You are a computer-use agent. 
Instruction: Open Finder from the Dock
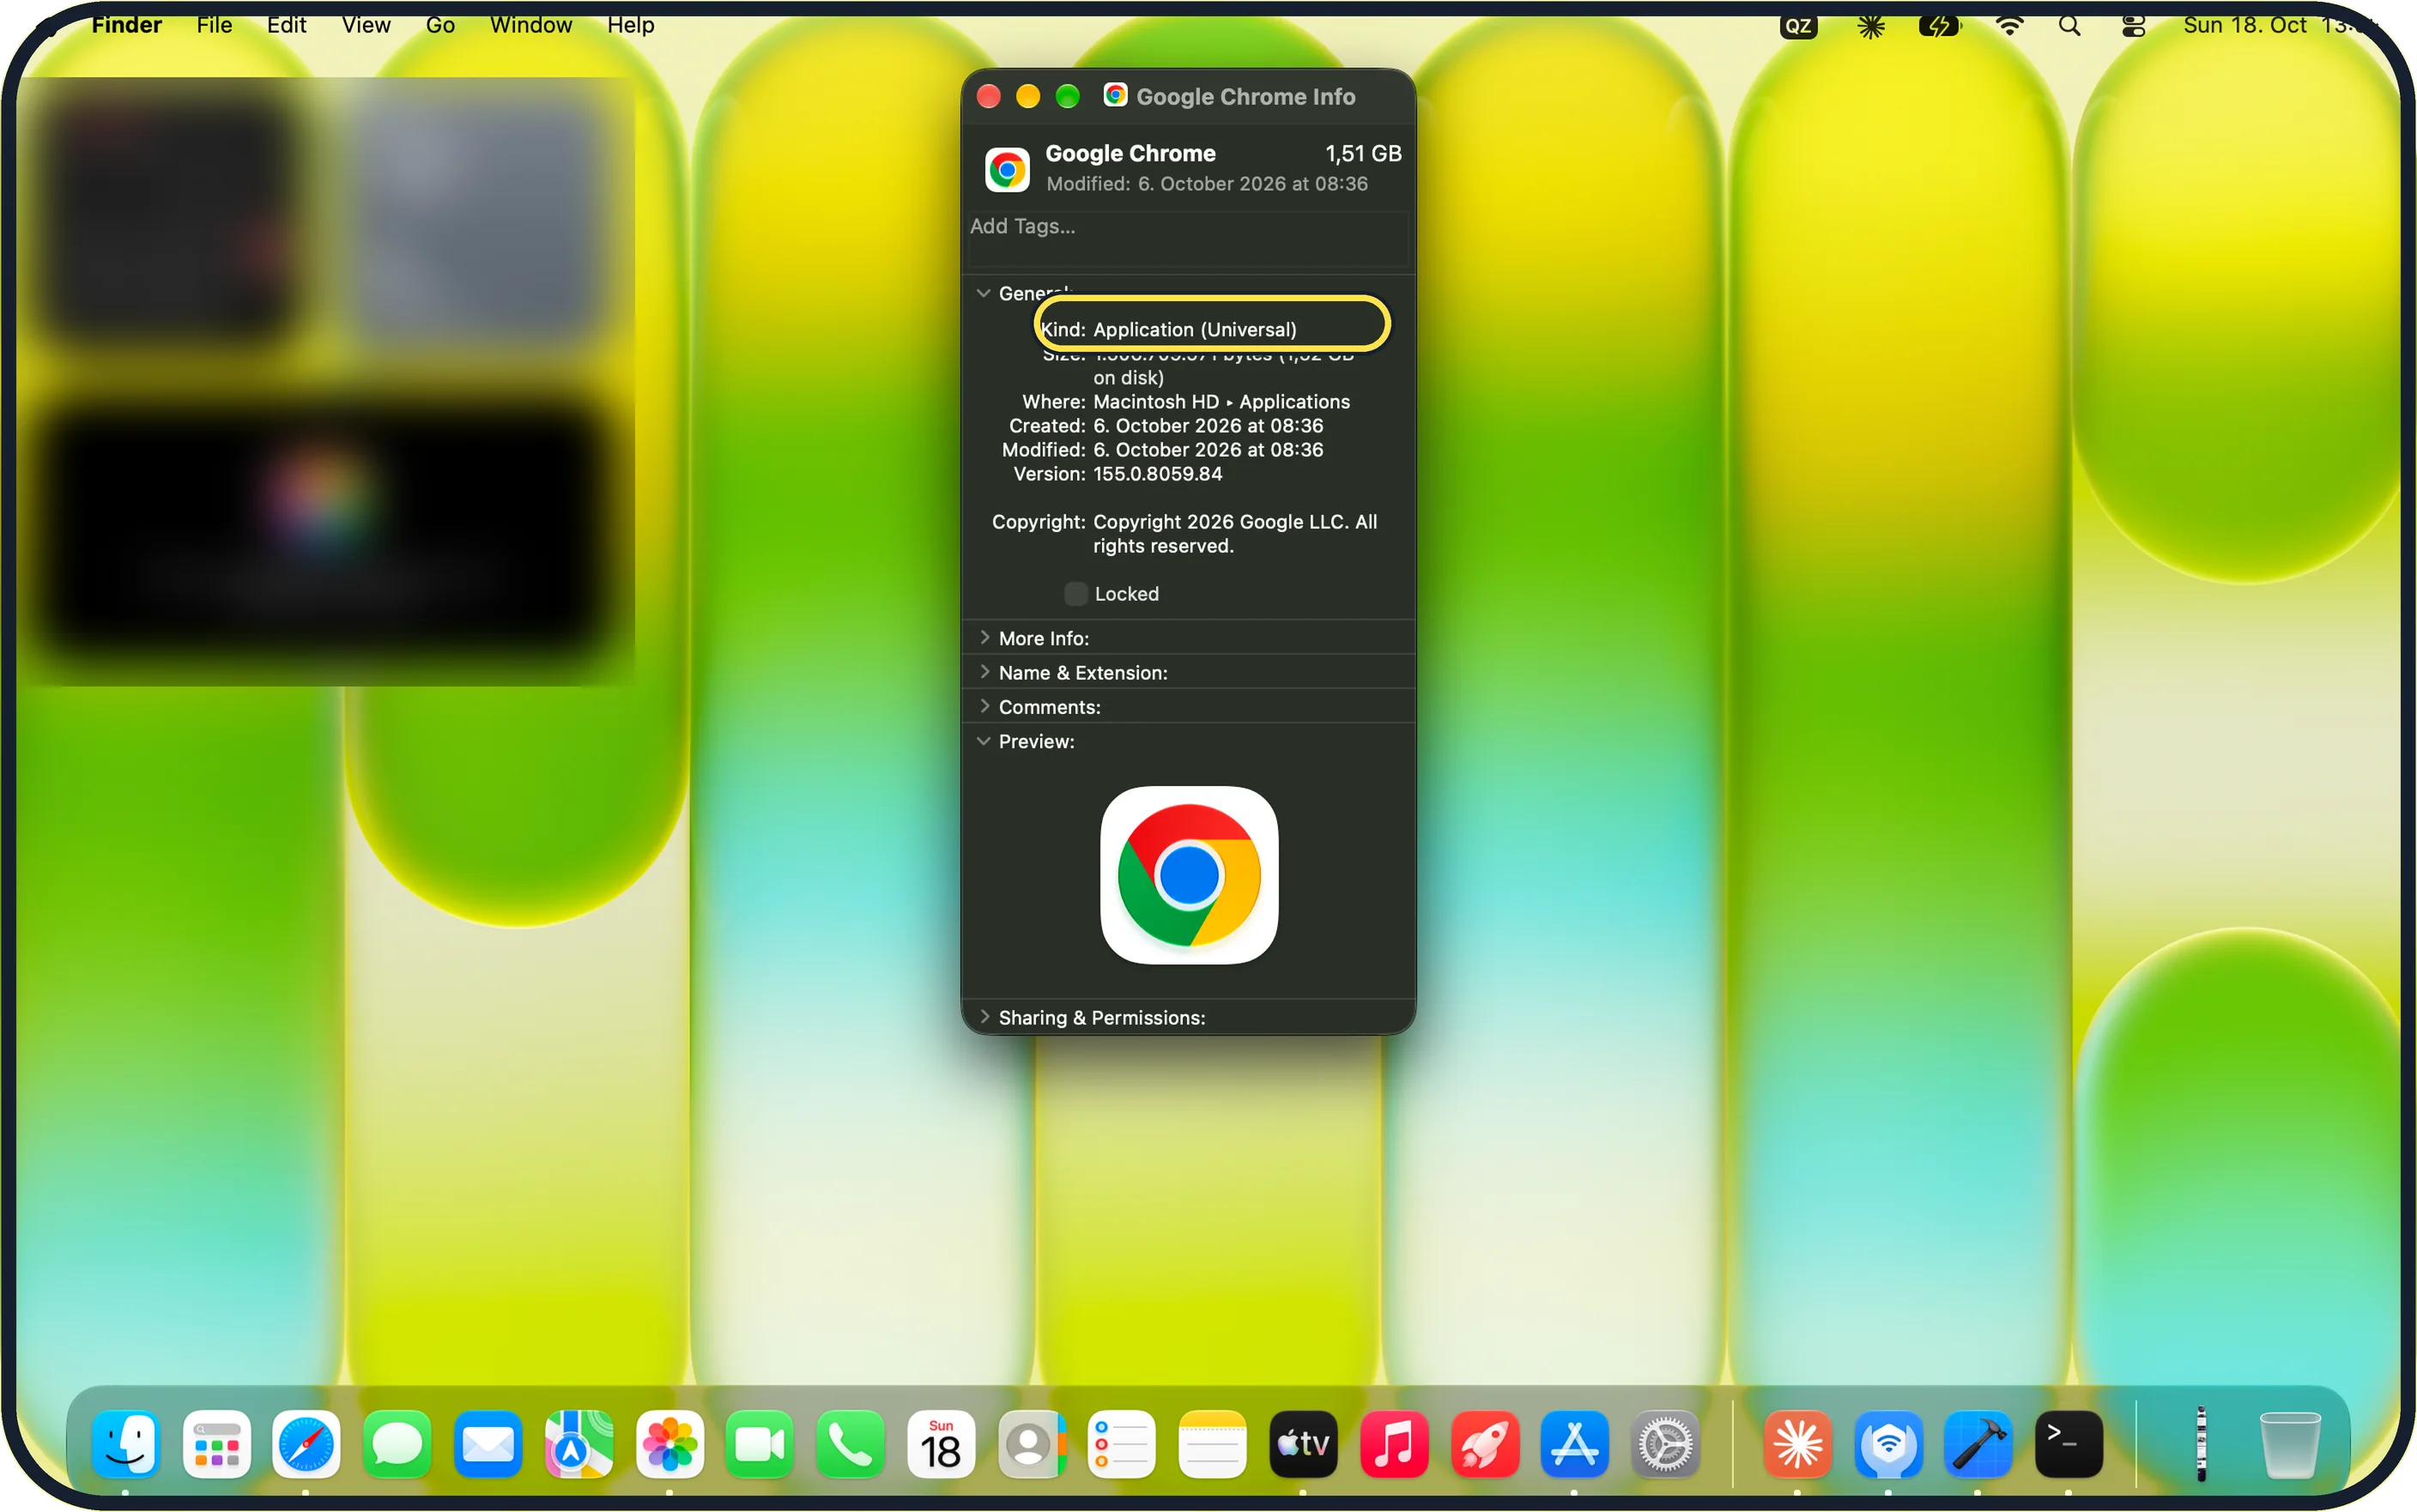click(126, 1444)
